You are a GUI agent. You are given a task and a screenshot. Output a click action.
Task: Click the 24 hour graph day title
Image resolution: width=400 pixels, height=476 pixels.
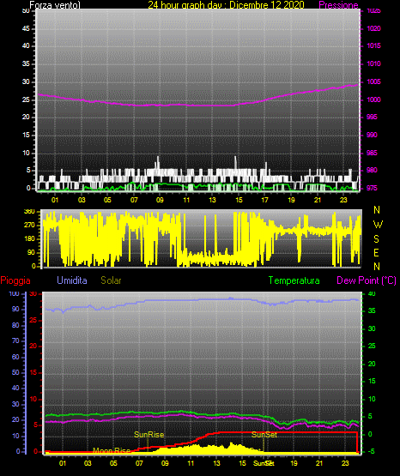[227, 5]
